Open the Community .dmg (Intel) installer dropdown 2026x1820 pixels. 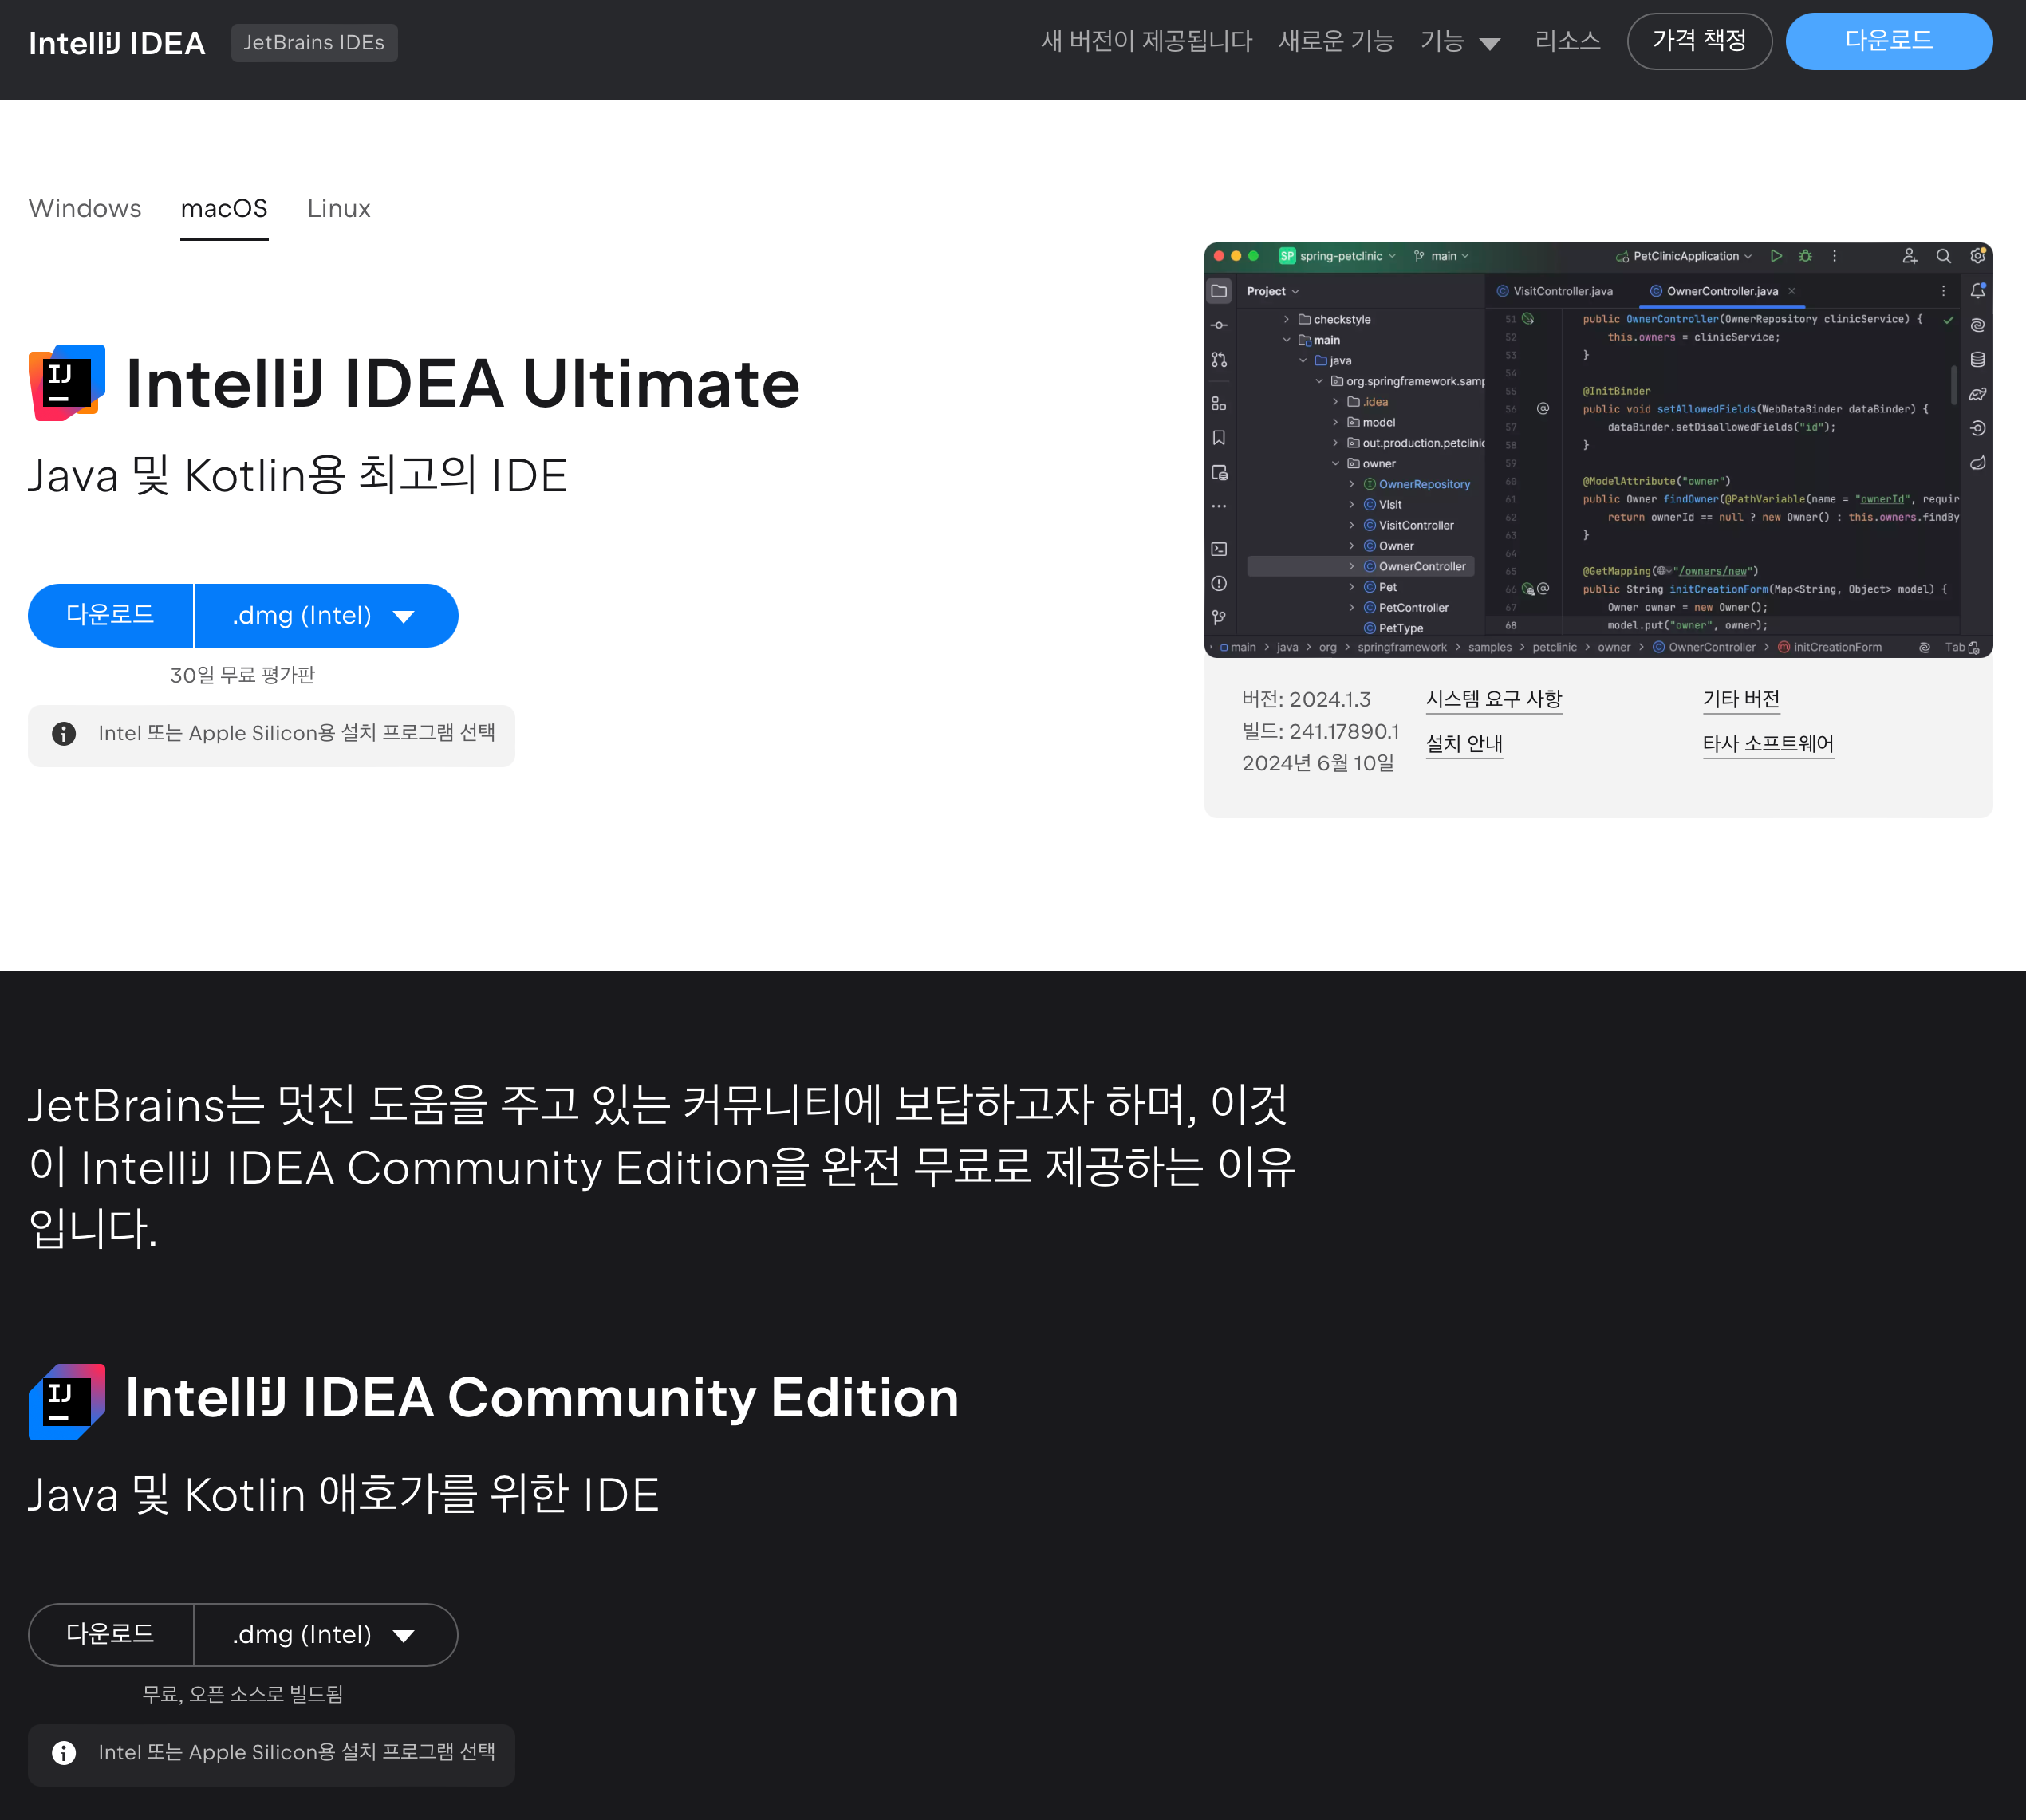(x=326, y=1635)
